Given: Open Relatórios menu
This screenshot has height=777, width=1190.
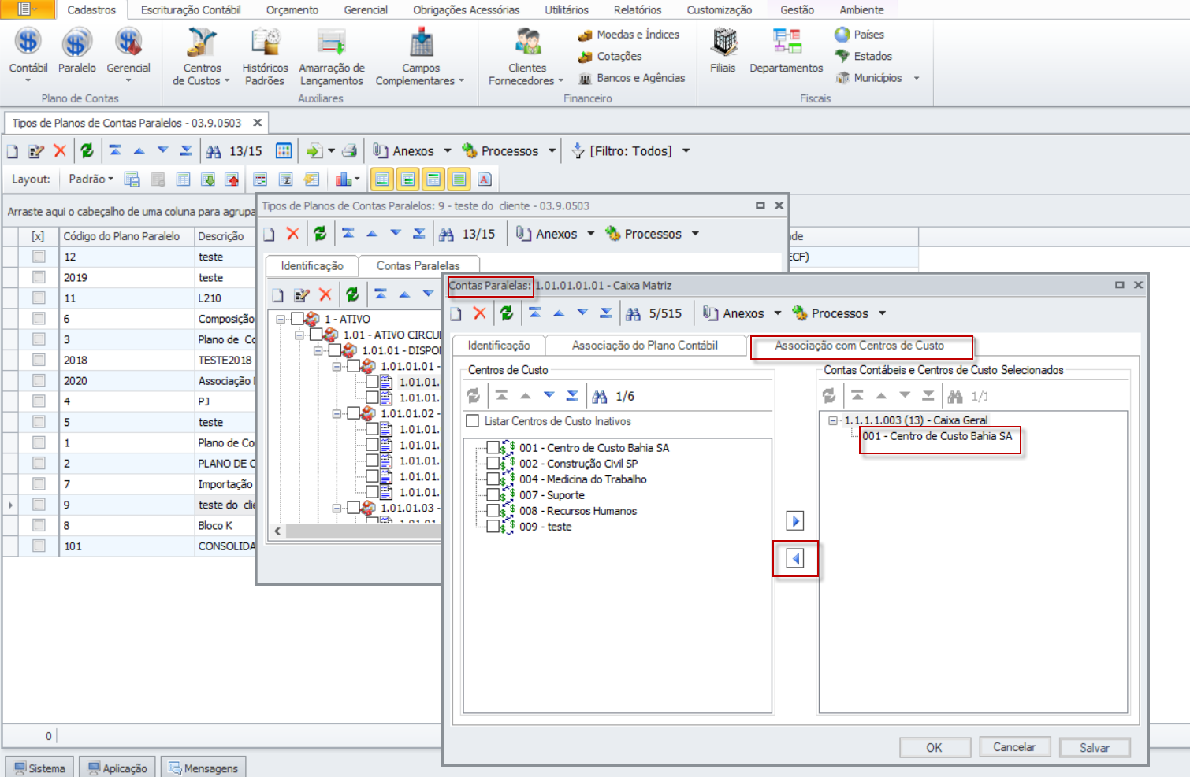Looking at the screenshot, I should (x=638, y=9).
